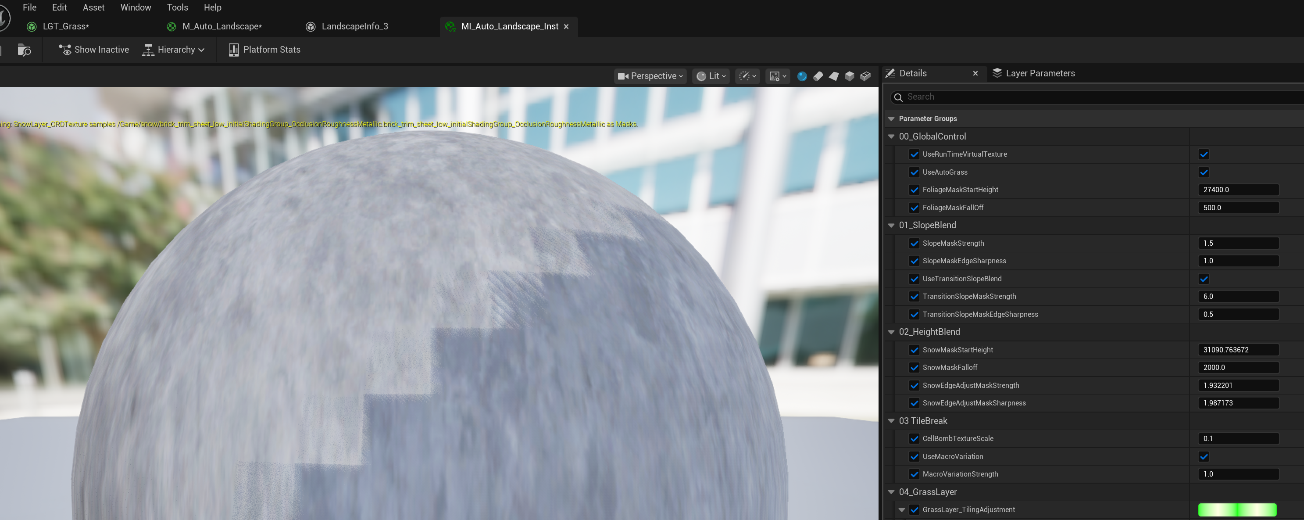Click the LGT_Grass tab icon
Screen dimensions: 1304x520
point(32,26)
